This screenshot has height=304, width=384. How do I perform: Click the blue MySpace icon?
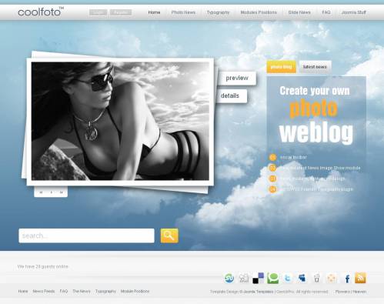click(x=302, y=278)
